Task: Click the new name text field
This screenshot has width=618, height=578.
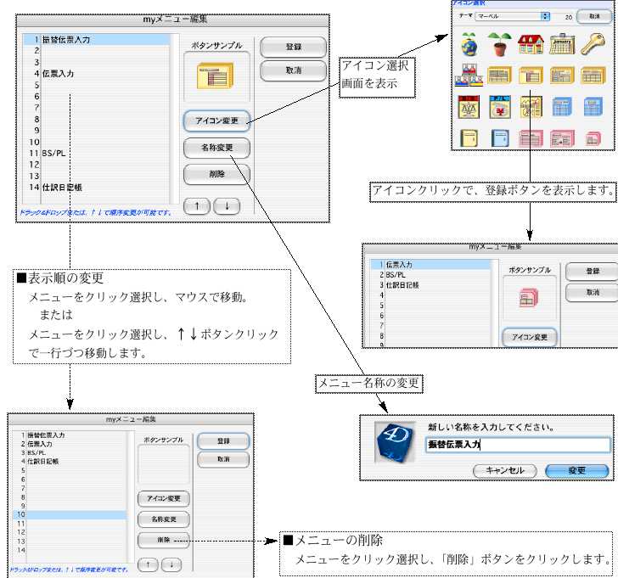Action: pos(517,445)
